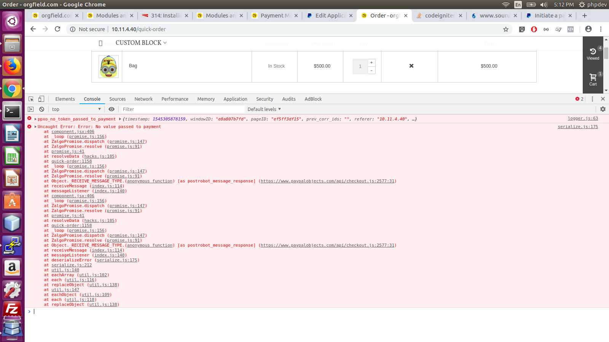Create a live expression with the eye icon
Screen dimensions: 609x342
112,109
